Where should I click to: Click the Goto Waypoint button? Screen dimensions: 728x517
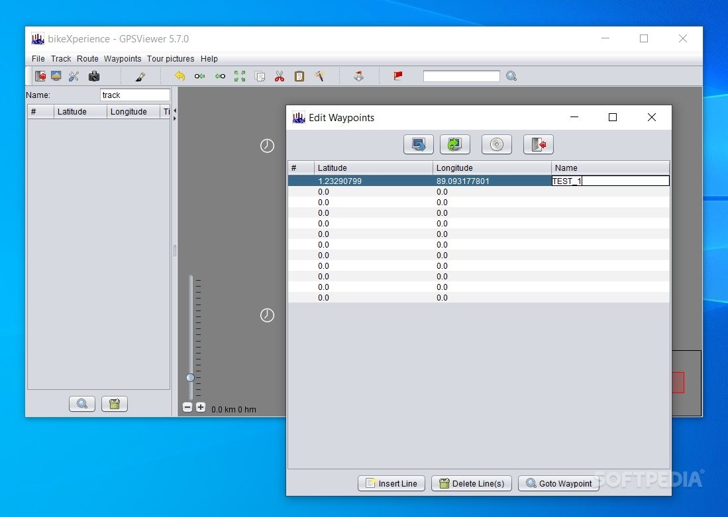558,483
